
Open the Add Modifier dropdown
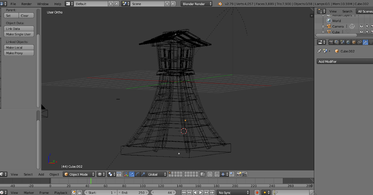(344, 62)
